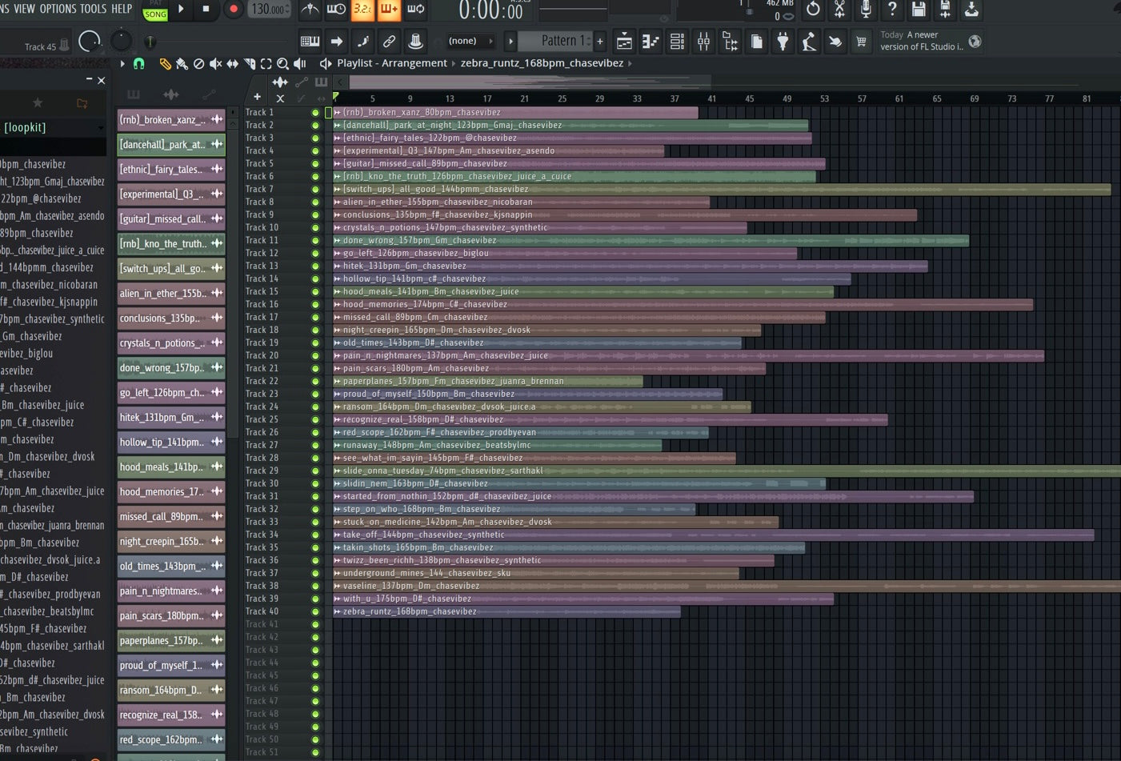Open the plugin picker plug icon
This screenshot has height=761, width=1121.
point(783,41)
